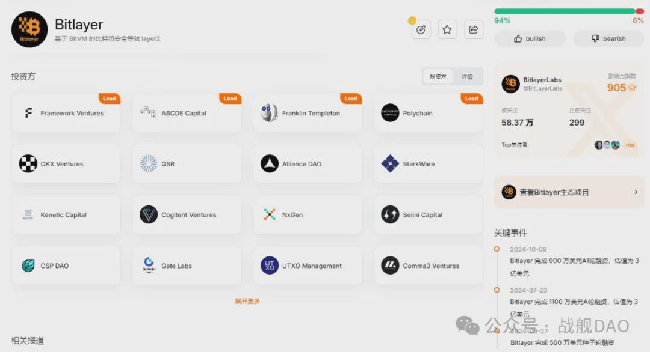
Task: Click the Selini Capital logo
Action: click(x=390, y=214)
